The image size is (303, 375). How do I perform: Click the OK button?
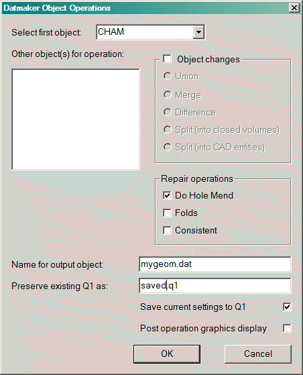pyautogui.click(x=167, y=354)
